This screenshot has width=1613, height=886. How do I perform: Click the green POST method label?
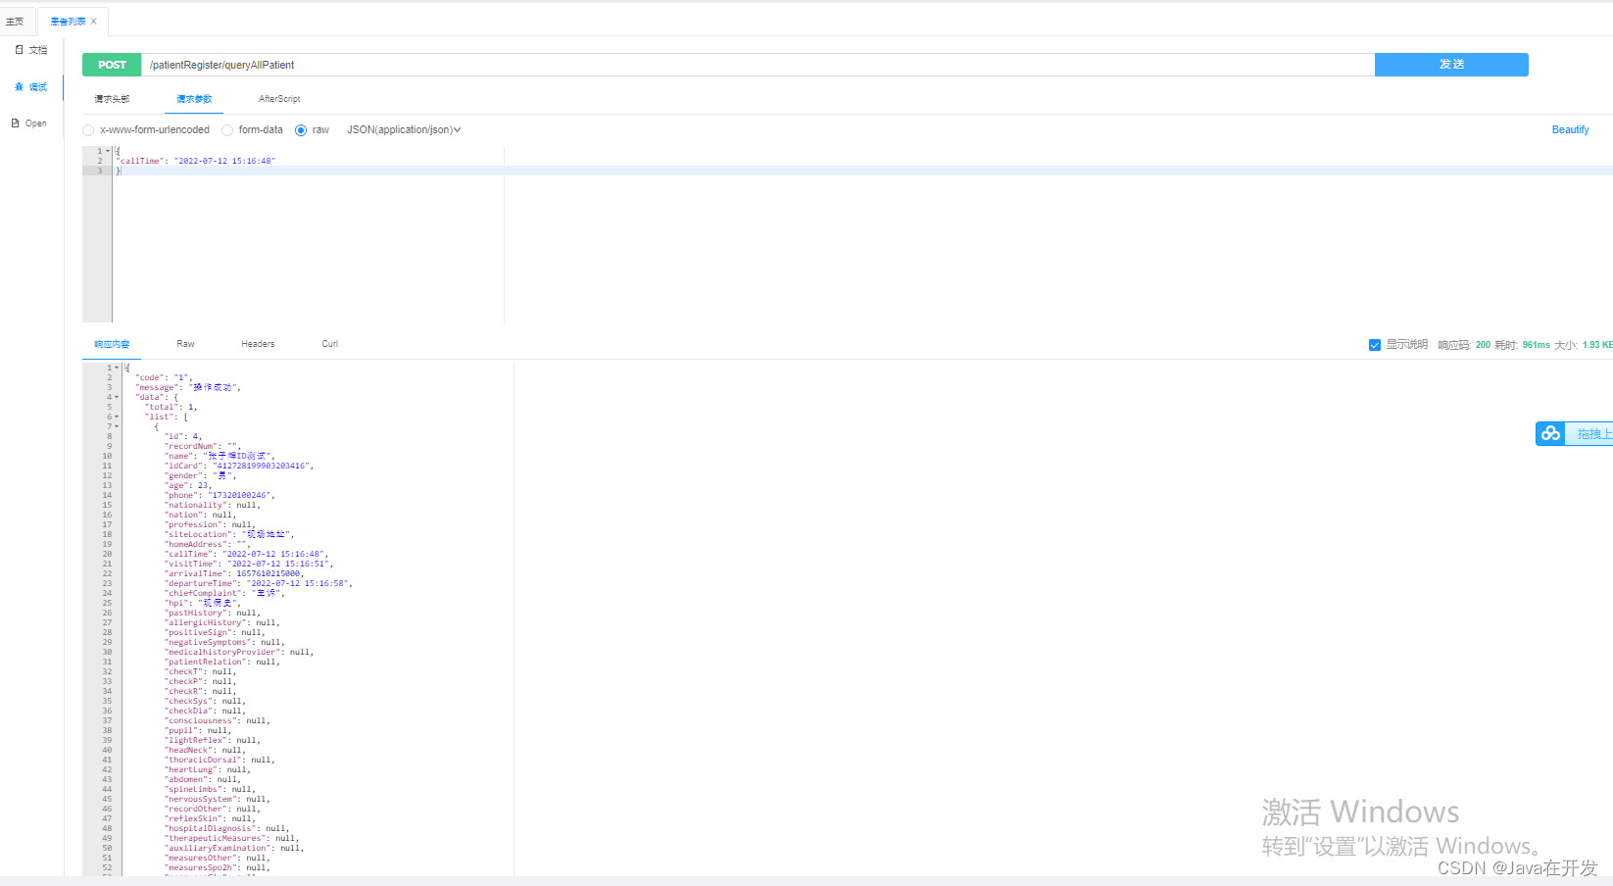tap(111, 64)
